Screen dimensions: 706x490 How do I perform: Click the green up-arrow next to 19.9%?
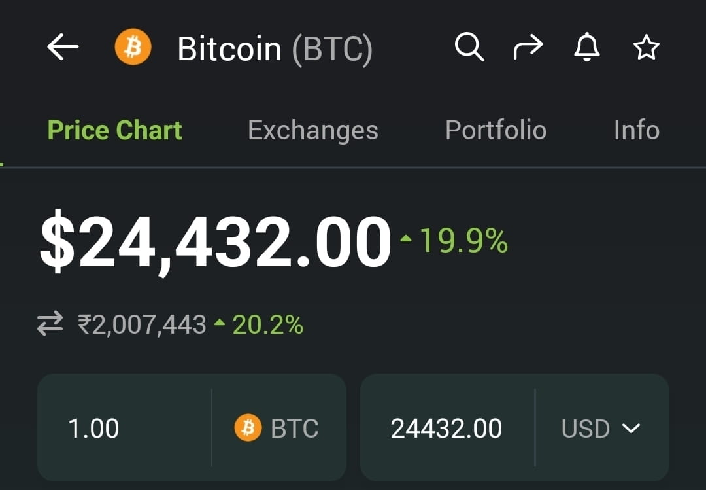coord(405,239)
